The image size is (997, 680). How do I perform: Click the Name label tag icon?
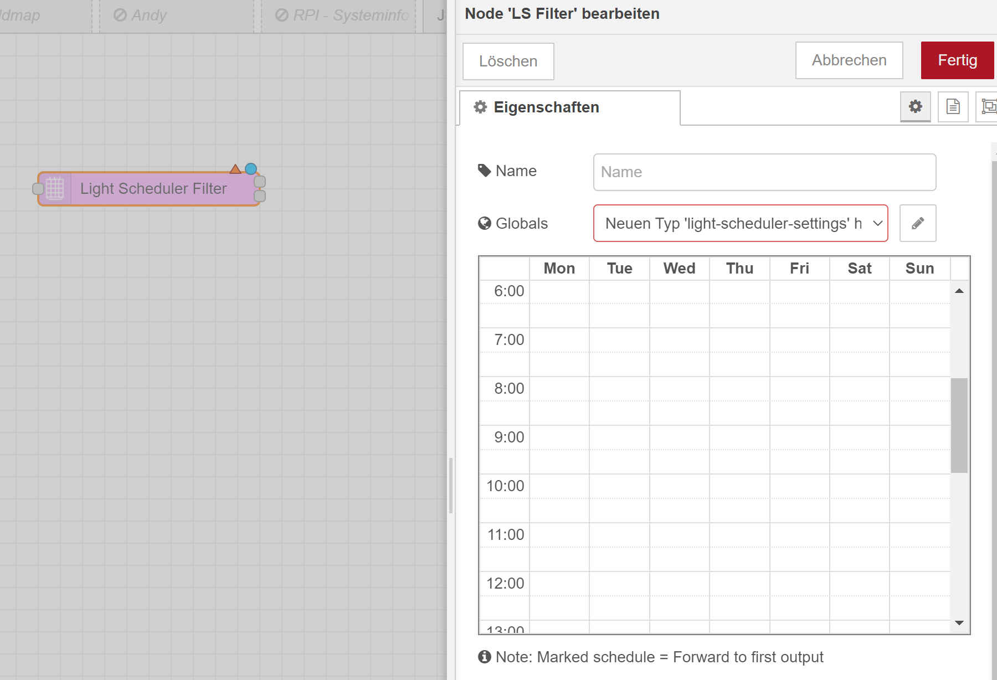485,171
